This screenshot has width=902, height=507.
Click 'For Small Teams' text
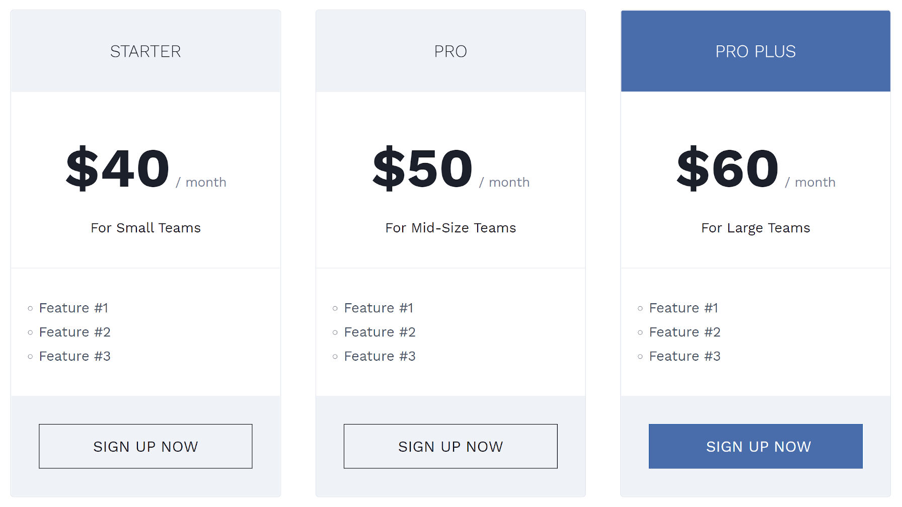145,227
